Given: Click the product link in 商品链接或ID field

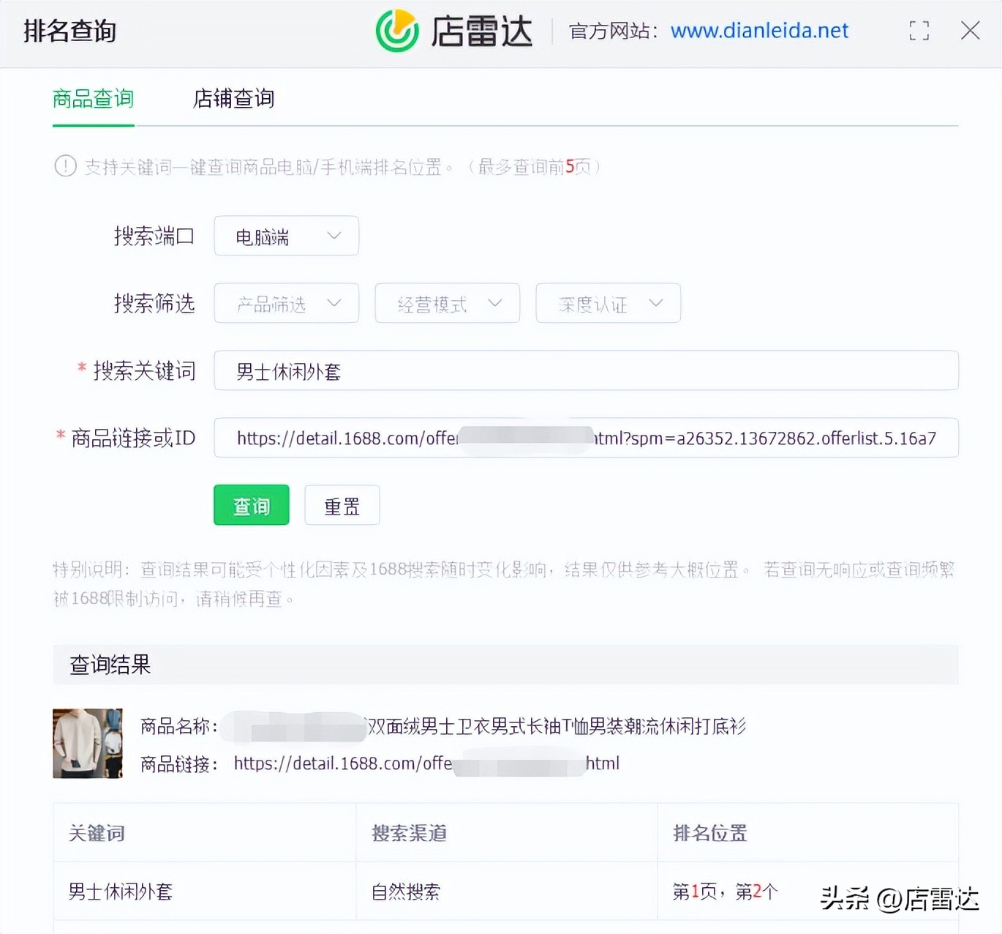Looking at the screenshot, I should coord(585,438).
